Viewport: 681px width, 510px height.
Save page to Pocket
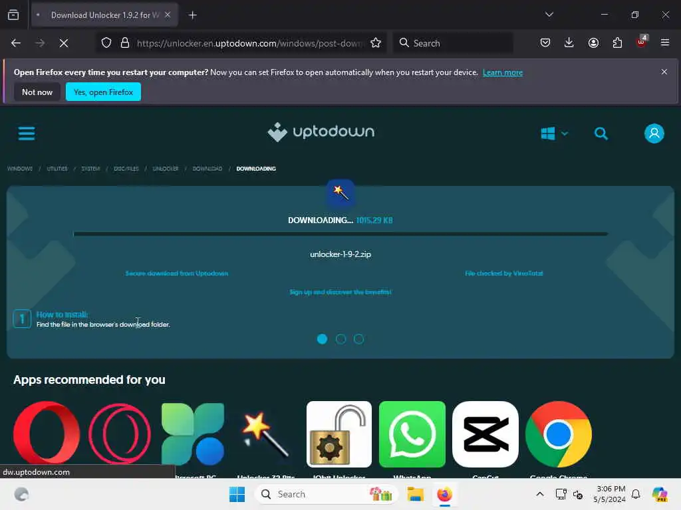click(x=545, y=42)
